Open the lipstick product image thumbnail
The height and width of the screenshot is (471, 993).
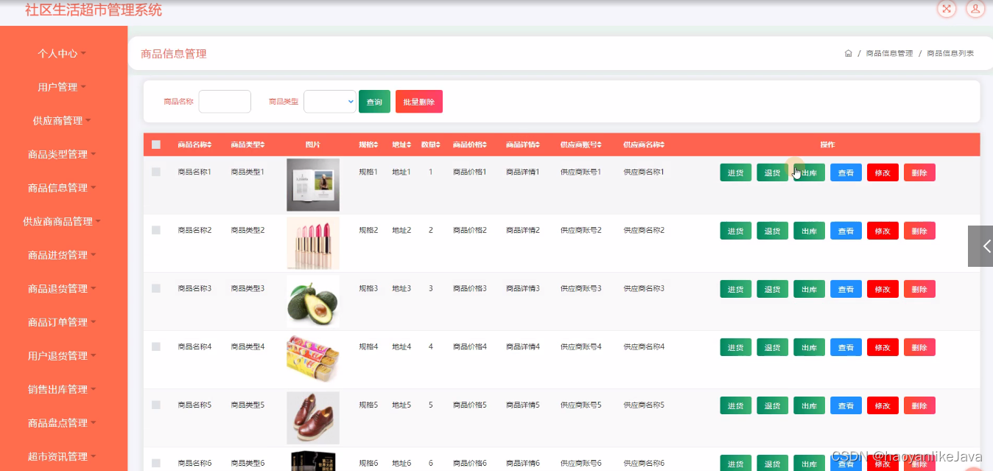313,243
